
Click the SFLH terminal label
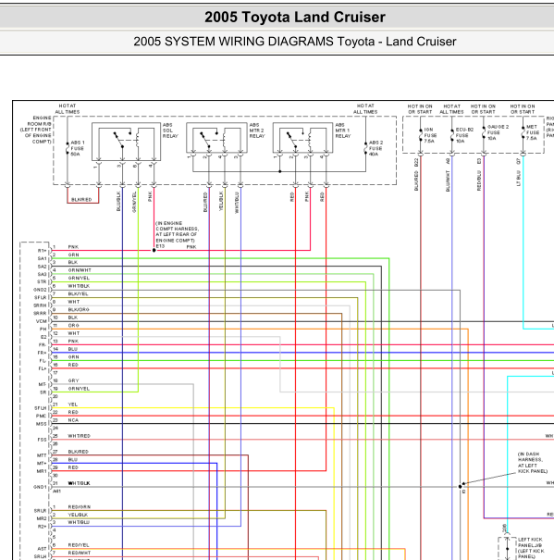(41, 408)
